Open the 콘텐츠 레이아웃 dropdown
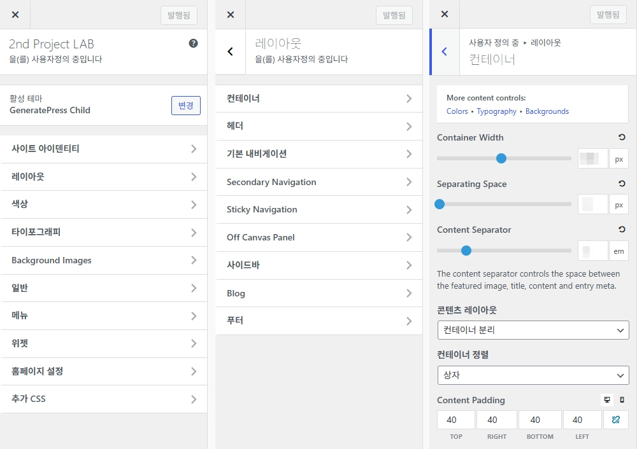 533,330
